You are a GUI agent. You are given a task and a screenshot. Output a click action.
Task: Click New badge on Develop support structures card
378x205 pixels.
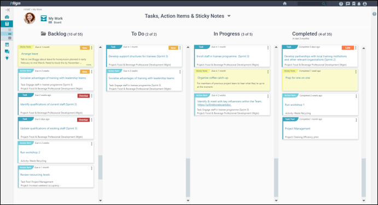(x=173, y=48)
